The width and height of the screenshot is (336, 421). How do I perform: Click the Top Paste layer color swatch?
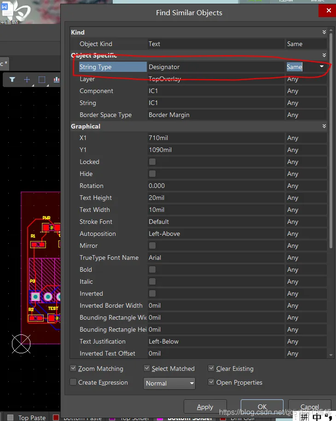[11, 417]
